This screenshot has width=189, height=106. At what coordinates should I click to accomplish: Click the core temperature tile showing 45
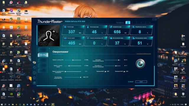tap(96, 30)
